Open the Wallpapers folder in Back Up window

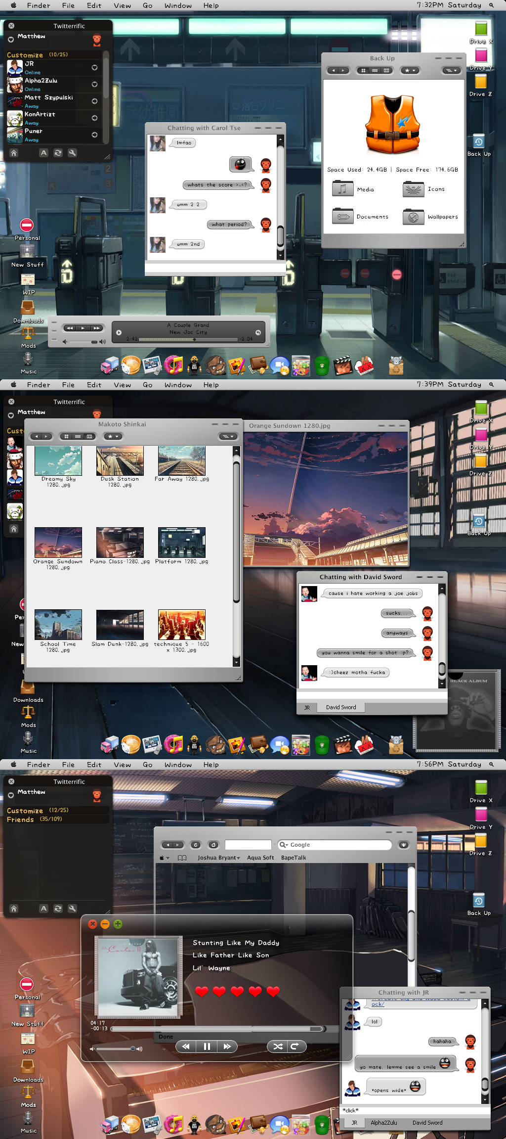tap(413, 216)
